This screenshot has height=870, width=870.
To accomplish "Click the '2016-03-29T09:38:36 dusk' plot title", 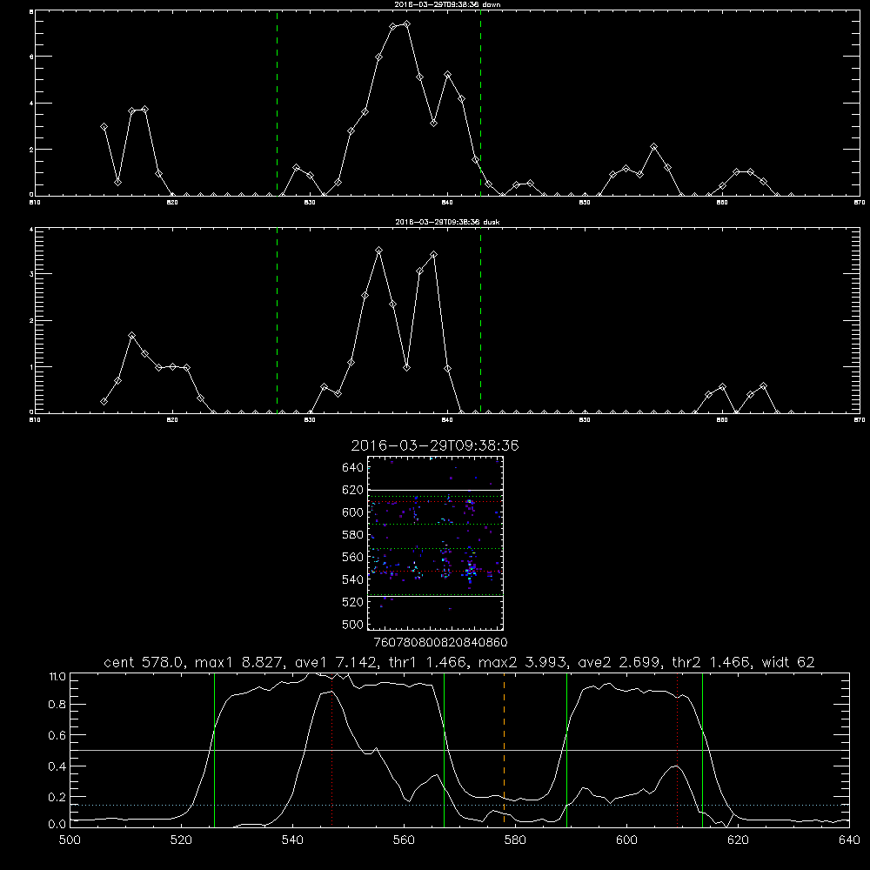I will click(x=447, y=222).
